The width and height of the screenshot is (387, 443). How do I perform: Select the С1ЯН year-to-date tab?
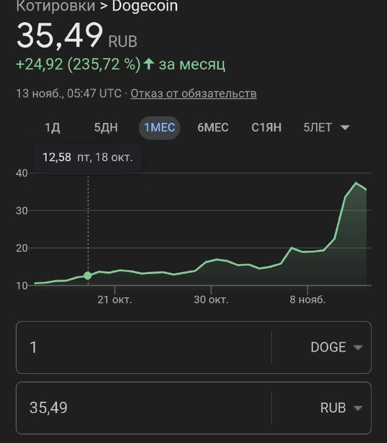(x=266, y=128)
